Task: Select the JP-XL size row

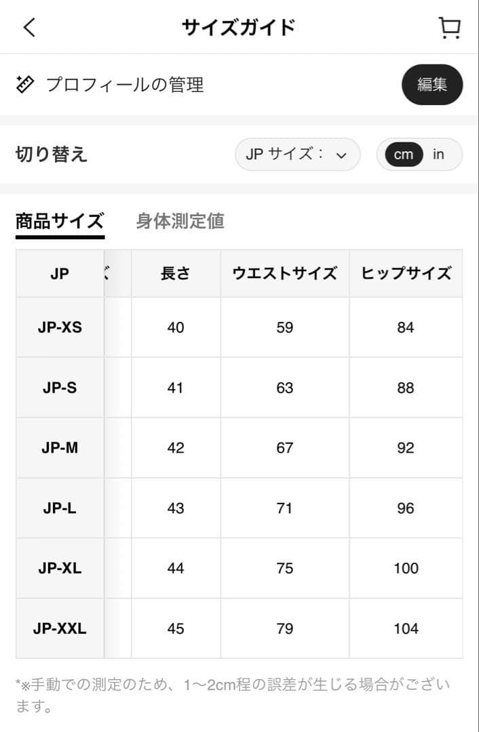Action: point(60,568)
